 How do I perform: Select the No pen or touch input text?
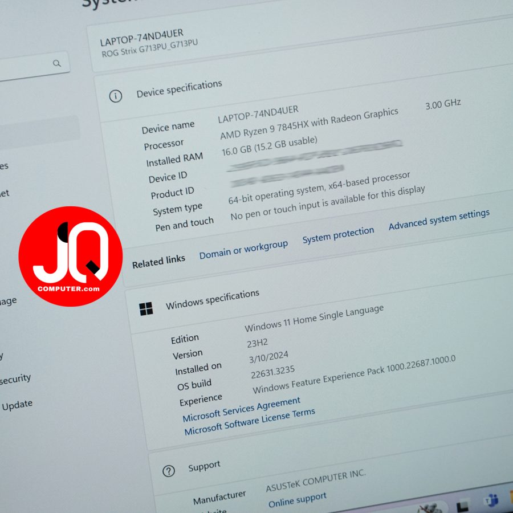(328, 203)
